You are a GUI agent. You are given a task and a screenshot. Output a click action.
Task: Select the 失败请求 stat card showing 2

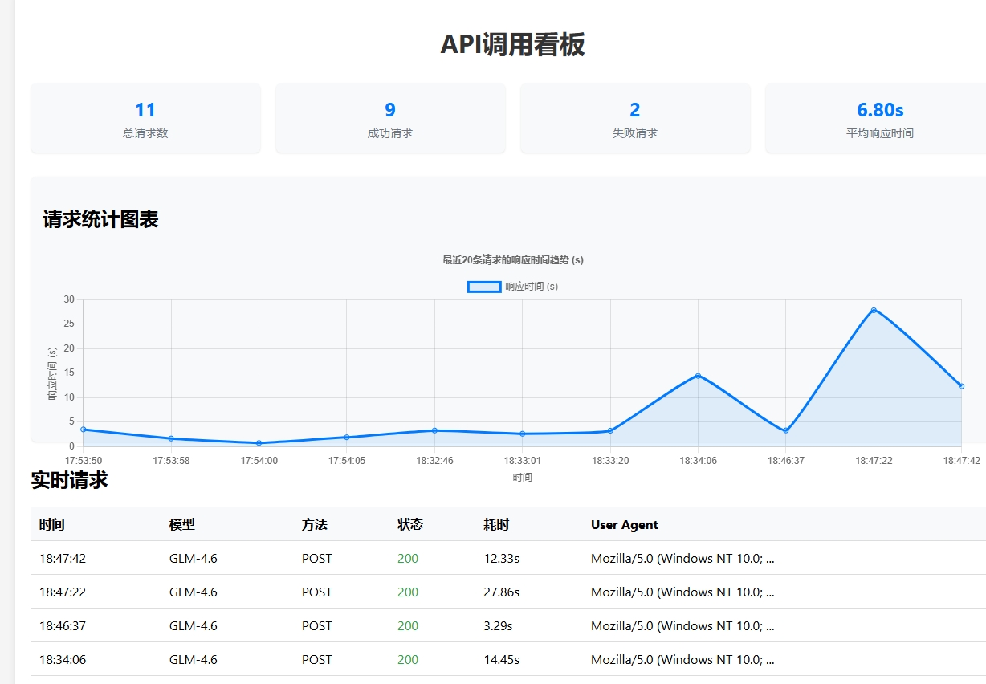(x=634, y=118)
